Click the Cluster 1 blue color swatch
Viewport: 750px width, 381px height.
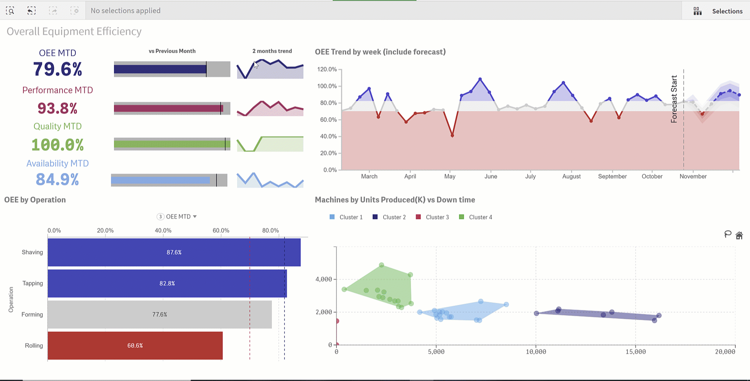coord(332,217)
